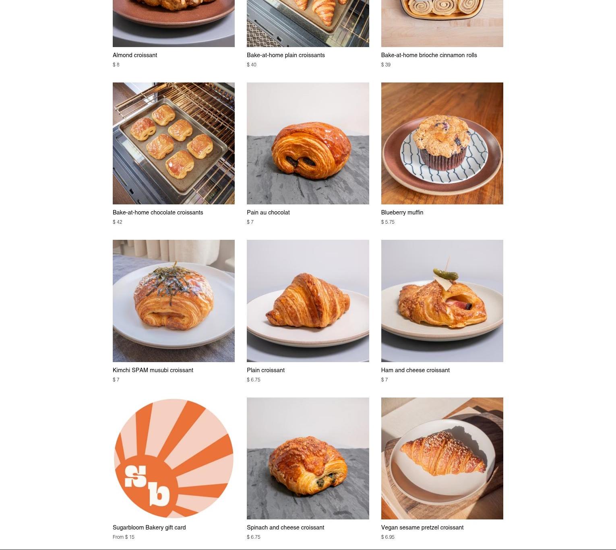
Task: Click the Vegan sesame pretzel croissant title
Action: pyautogui.click(x=422, y=527)
